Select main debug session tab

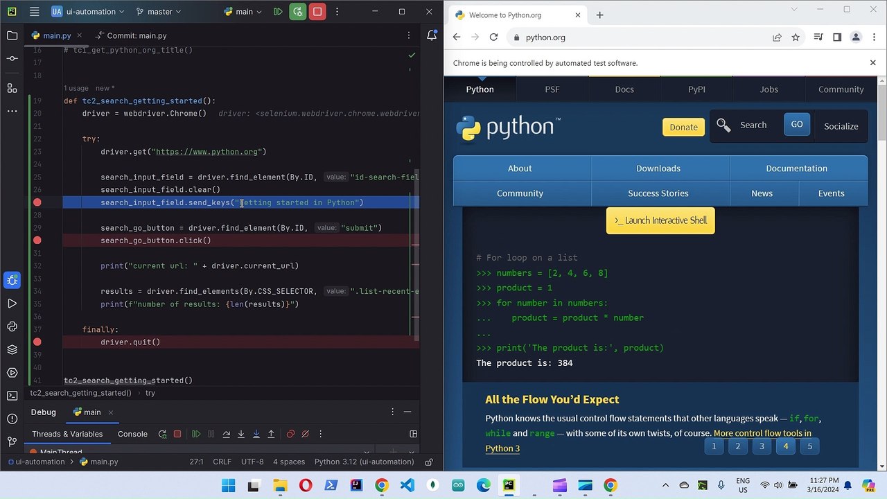[x=93, y=412]
